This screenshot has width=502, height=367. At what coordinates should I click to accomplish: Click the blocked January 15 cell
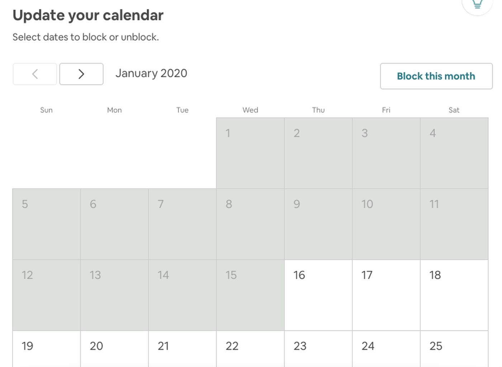point(250,295)
